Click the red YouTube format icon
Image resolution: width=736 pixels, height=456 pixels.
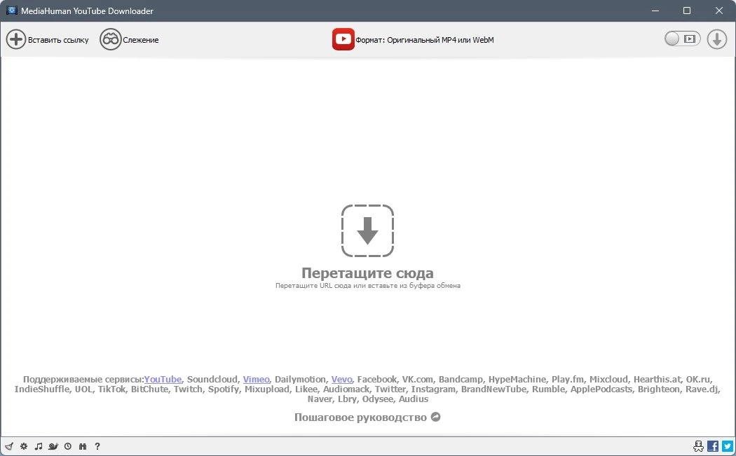coord(343,39)
